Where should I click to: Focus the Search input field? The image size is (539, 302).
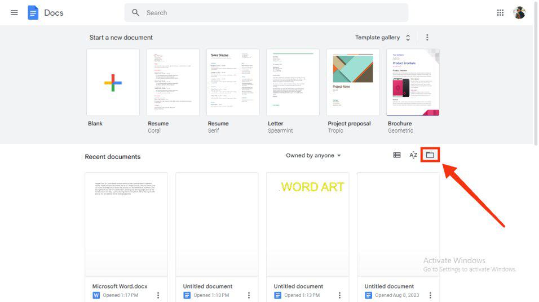(266, 13)
